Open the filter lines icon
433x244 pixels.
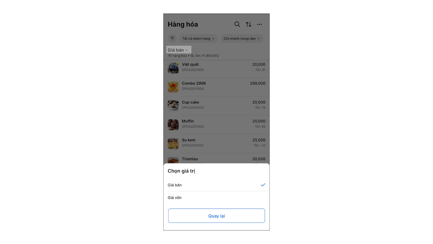point(172,38)
